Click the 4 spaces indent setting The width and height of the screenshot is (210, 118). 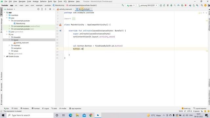point(196,111)
